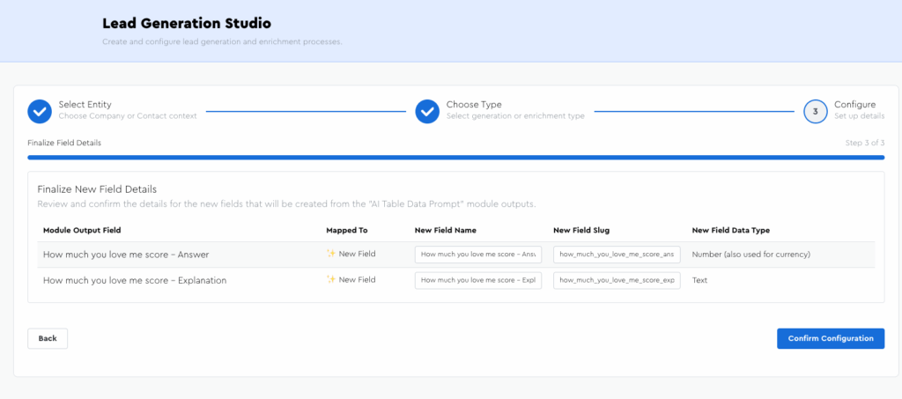Click the blue step progress bar

pos(455,158)
